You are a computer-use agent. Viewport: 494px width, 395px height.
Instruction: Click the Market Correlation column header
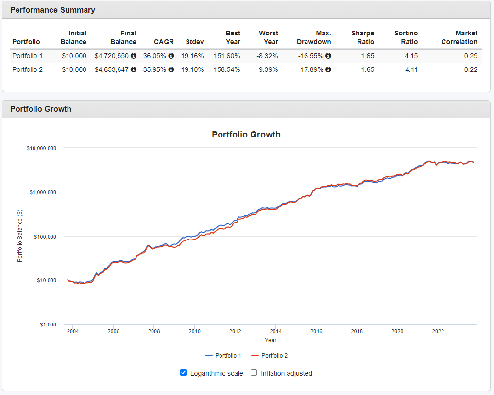click(x=460, y=37)
